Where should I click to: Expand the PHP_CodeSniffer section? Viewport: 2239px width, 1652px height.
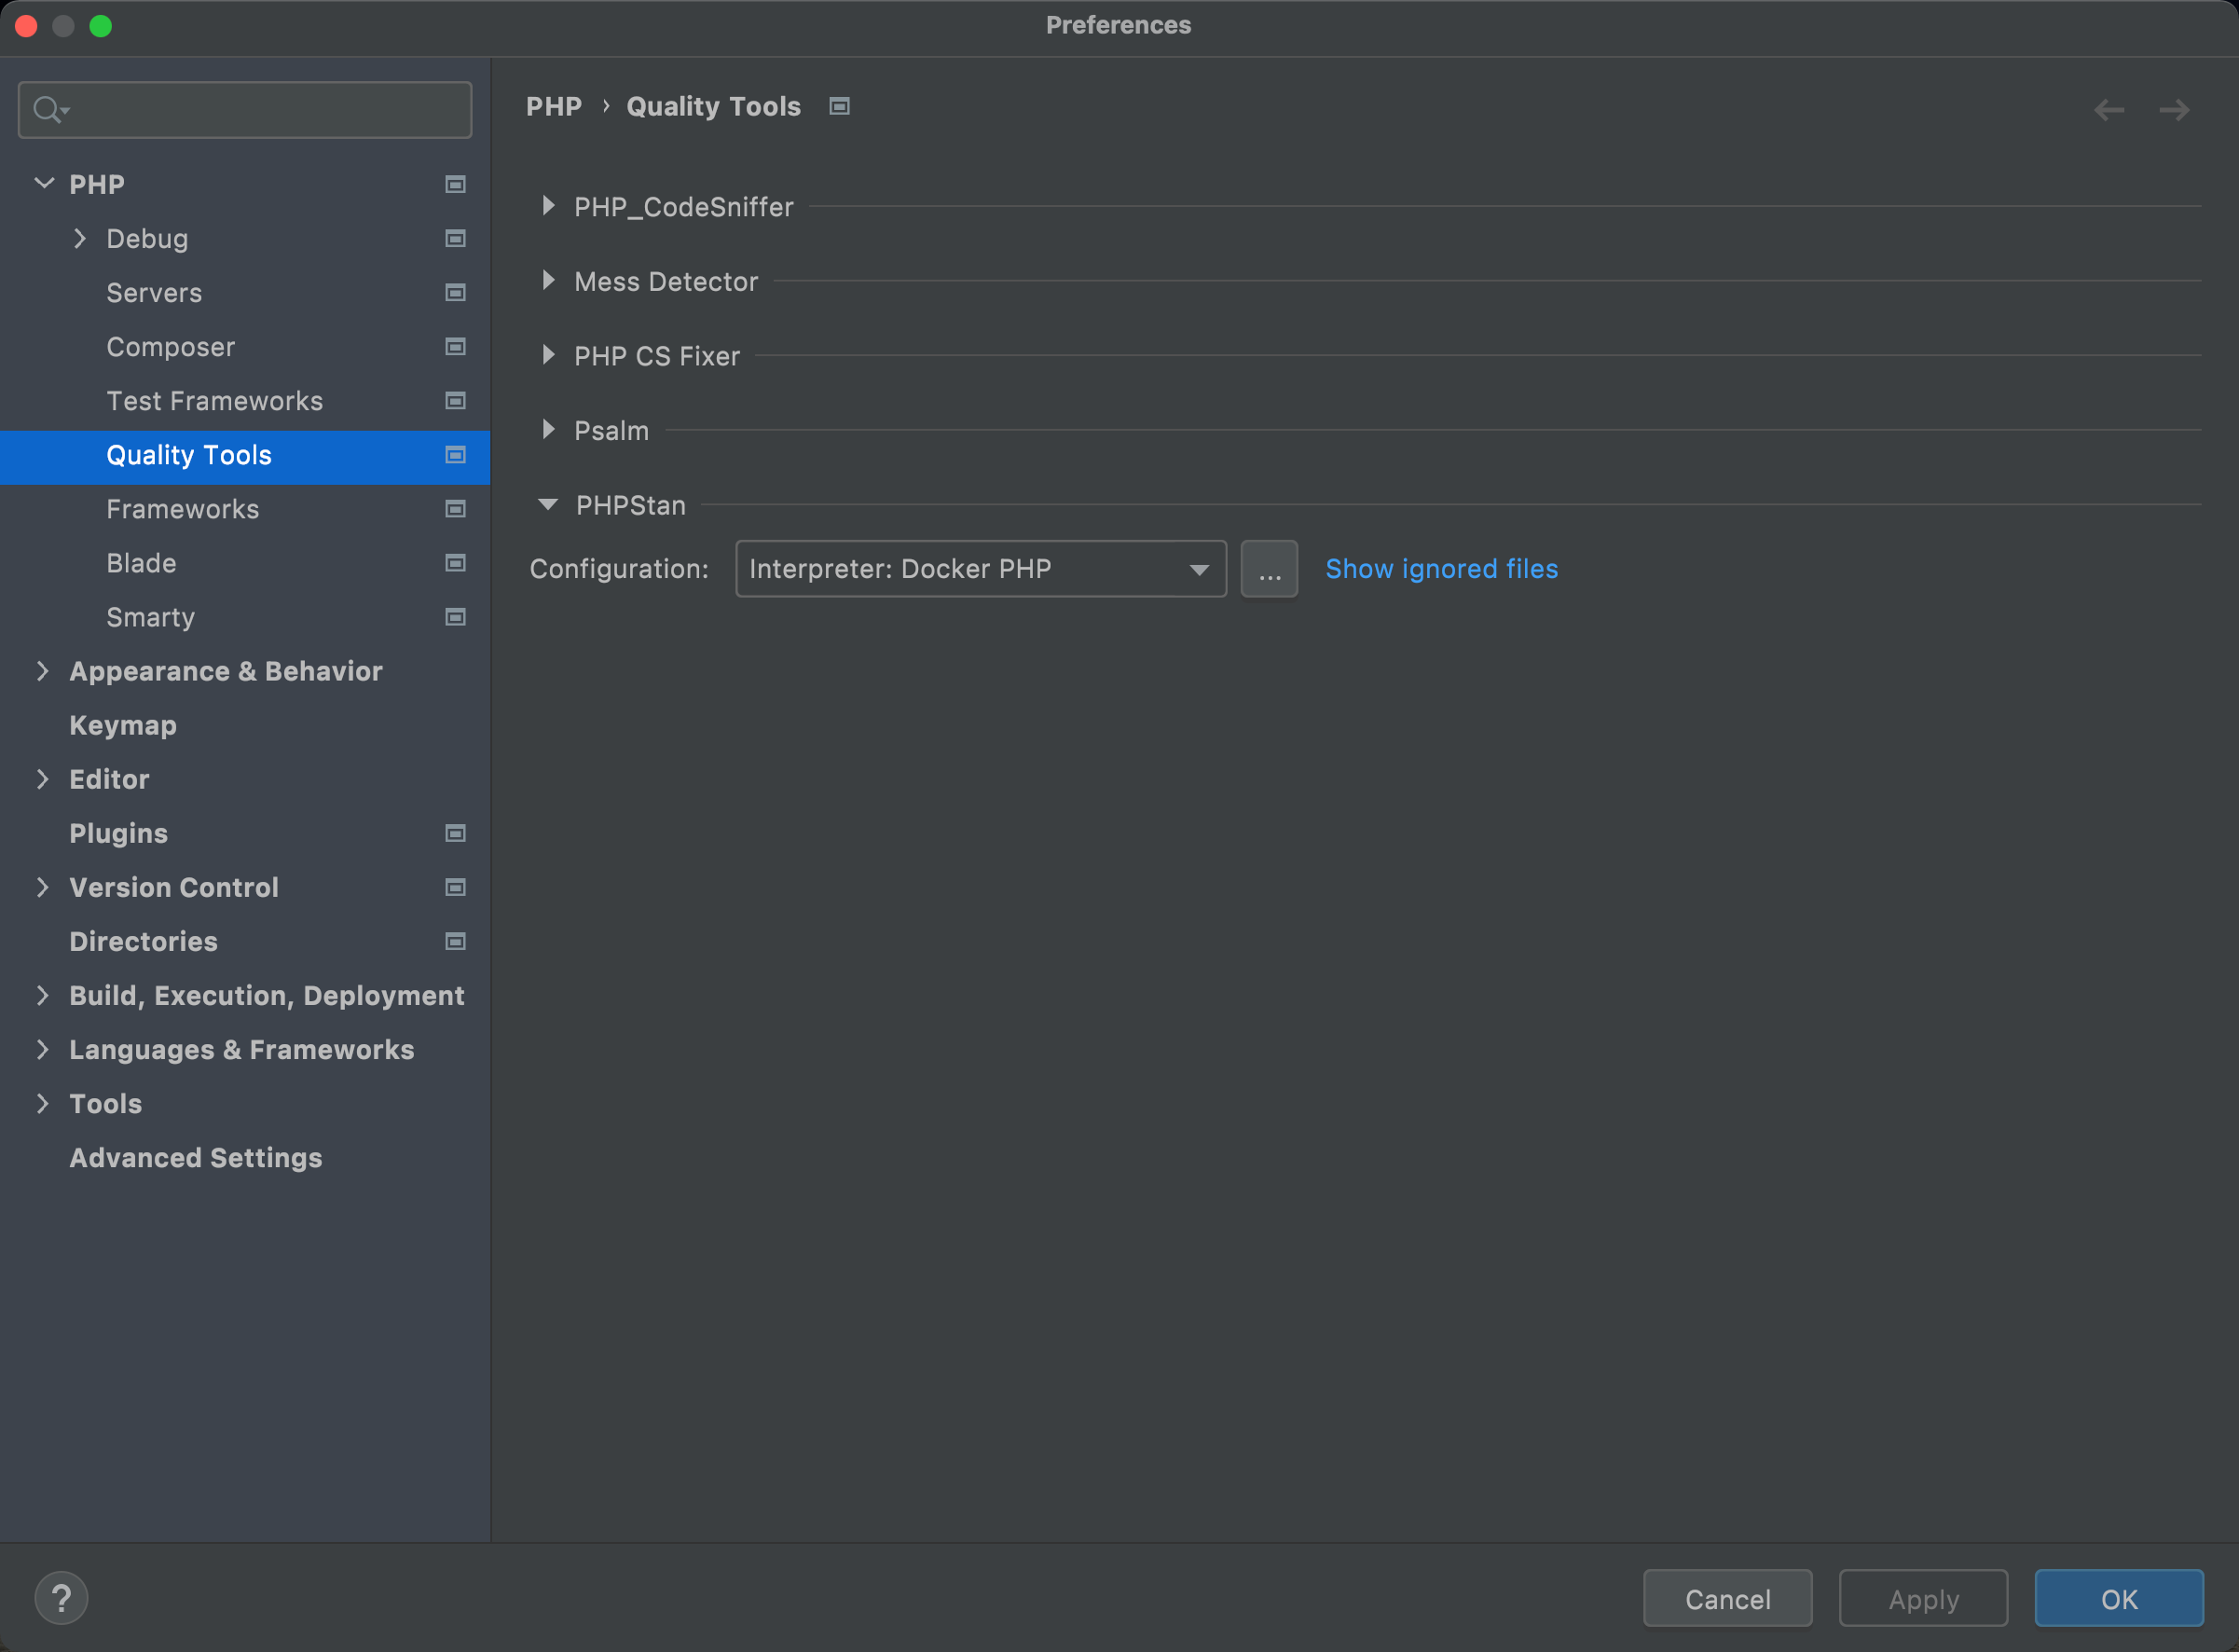pos(548,206)
